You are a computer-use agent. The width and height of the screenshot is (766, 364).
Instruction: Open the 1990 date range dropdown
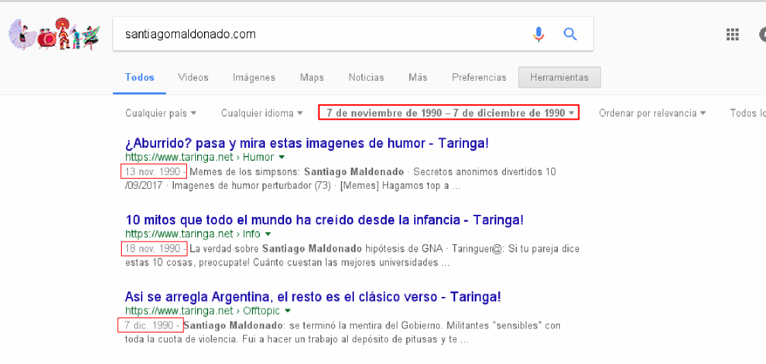(x=449, y=113)
